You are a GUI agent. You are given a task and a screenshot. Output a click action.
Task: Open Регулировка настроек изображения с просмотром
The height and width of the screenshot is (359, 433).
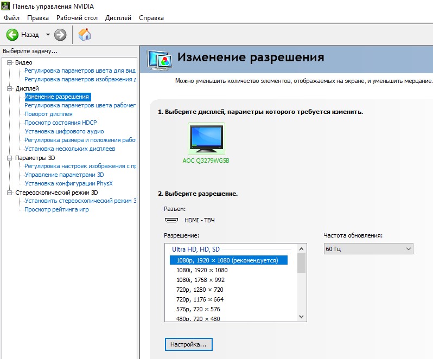click(80, 166)
